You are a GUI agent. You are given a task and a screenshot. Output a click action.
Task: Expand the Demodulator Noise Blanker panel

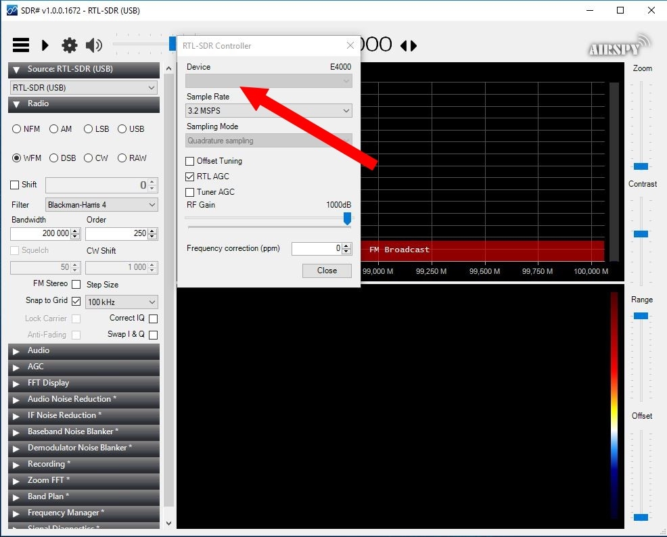(x=84, y=448)
